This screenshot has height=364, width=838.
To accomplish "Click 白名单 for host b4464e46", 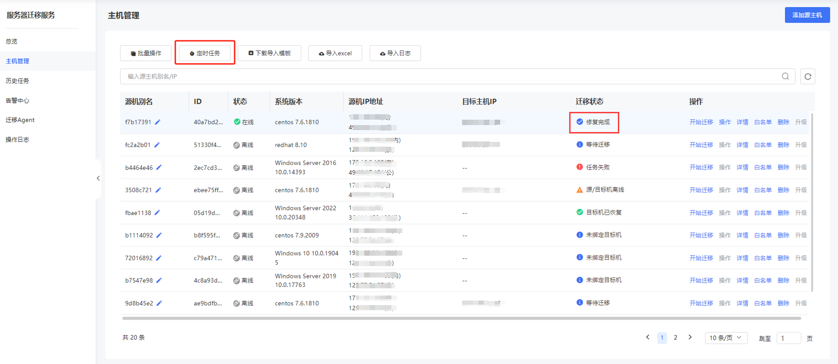I will coord(763,167).
